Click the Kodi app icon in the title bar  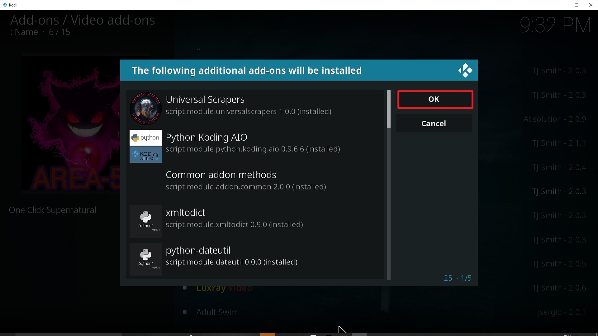(5, 5)
